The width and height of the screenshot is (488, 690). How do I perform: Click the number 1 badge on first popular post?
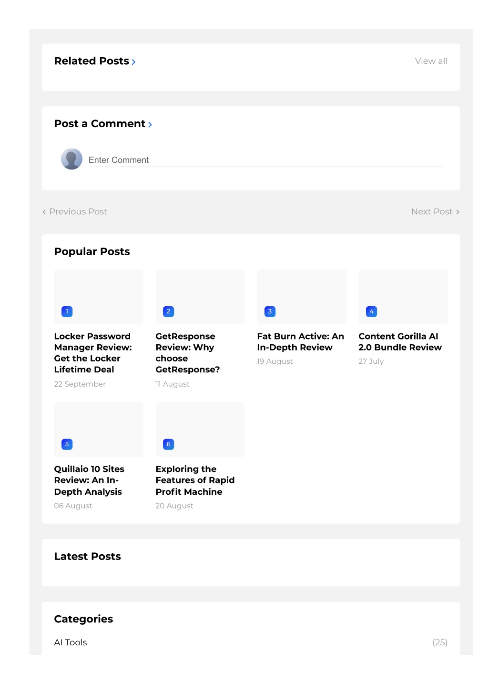[x=67, y=311]
